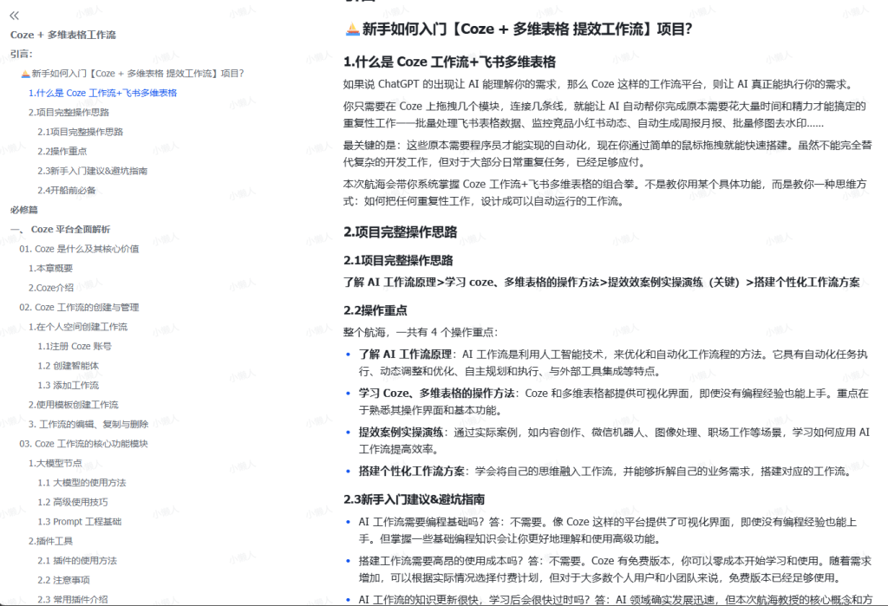888x606 pixels.
Task: Select outline item 1.在个人空间创建工作流
Action: pos(77,327)
